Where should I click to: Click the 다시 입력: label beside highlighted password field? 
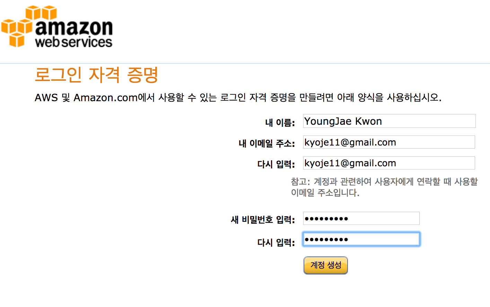[x=276, y=242]
